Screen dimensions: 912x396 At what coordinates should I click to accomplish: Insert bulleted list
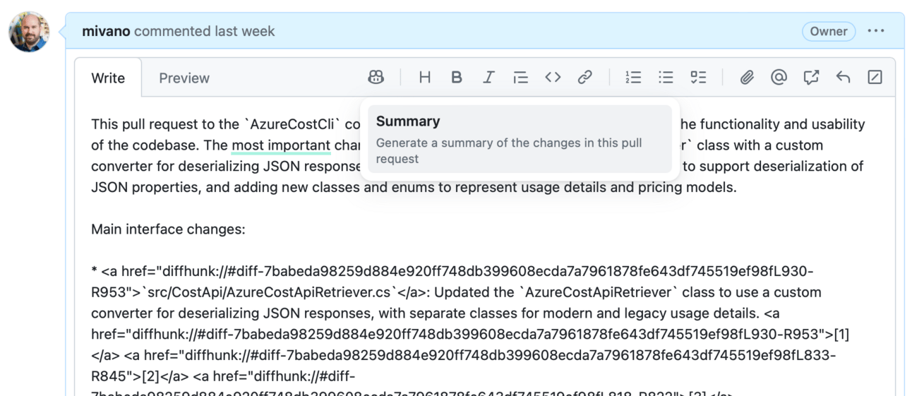(666, 78)
